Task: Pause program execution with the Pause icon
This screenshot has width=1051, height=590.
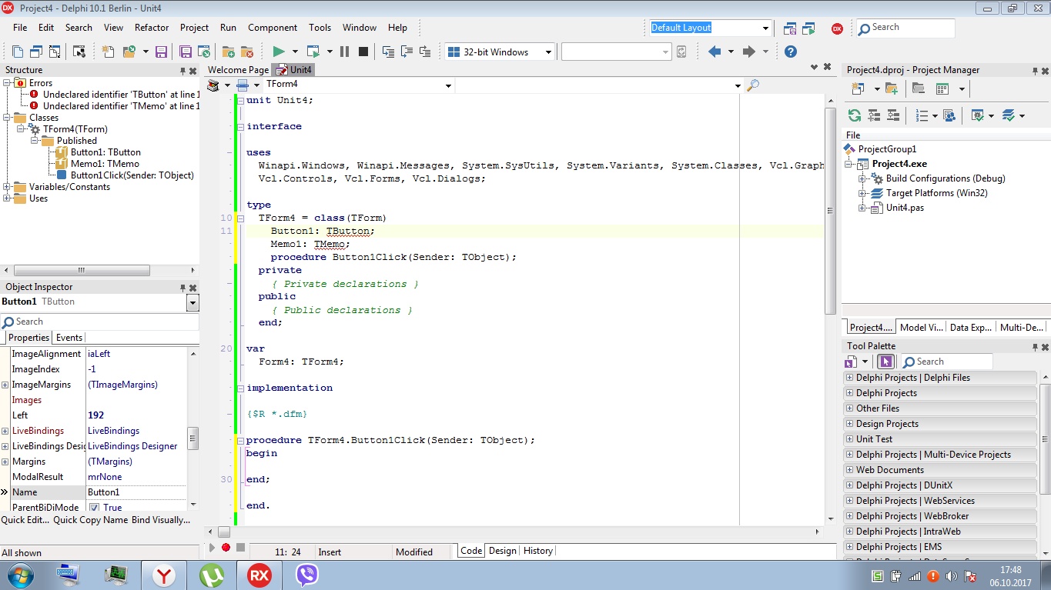Action: click(x=343, y=52)
